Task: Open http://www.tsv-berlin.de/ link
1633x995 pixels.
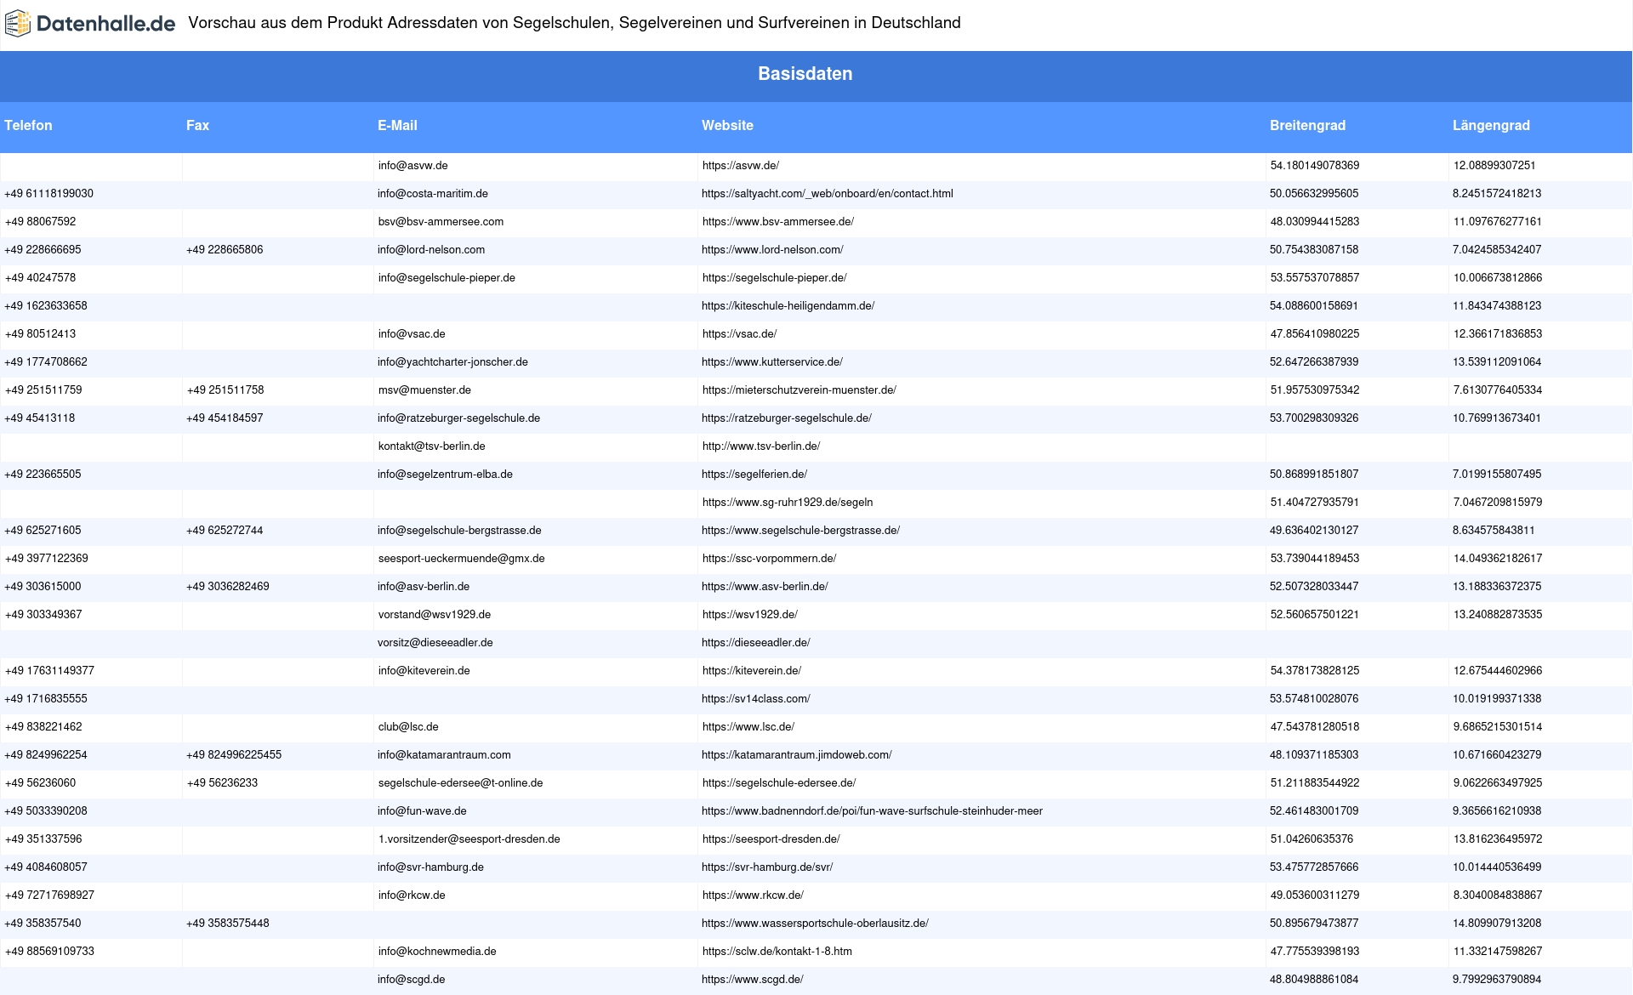Action: click(761, 446)
